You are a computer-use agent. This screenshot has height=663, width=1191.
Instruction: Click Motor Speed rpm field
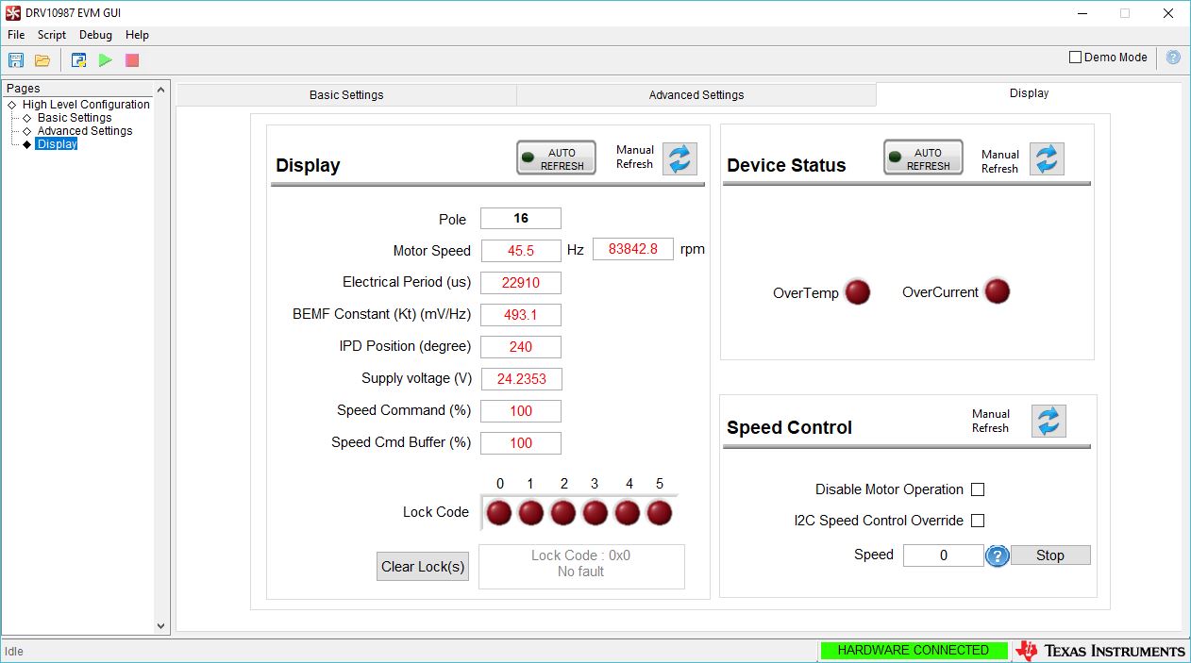tap(633, 250)
